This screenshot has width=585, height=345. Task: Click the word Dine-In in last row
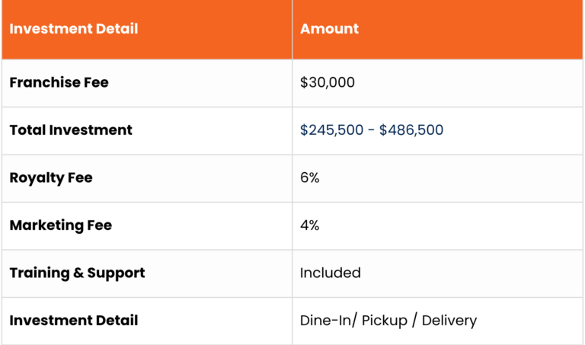pyautogui.click(x=326, y=321)
